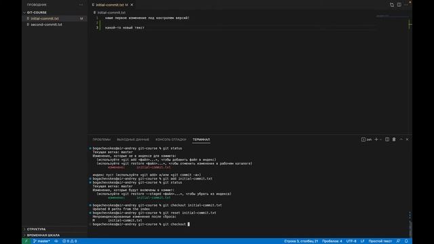This screenshot has height=244, width=434.
Task: Select the ТЕРМИНАЛ panel tab
Action: coord(201,140)
